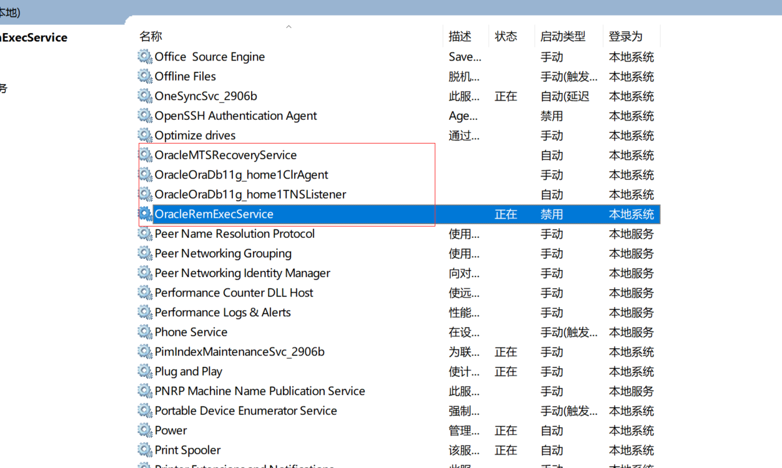
Task: Sort by the 登录为 column header
Action: click(625, 36)
